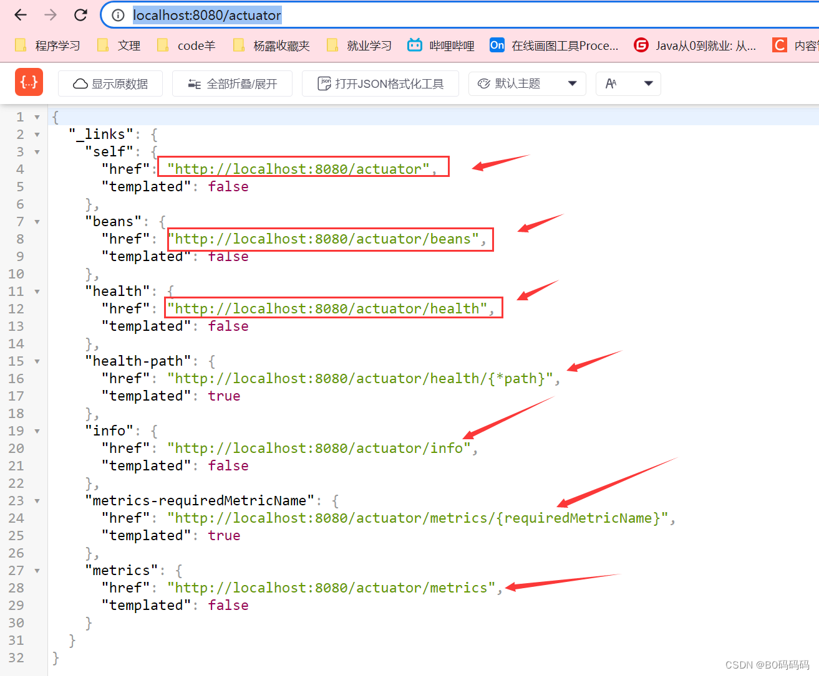Reload the page with refresh icon
The width and height of the screenshot is (819, 676).
pos(80,15)
